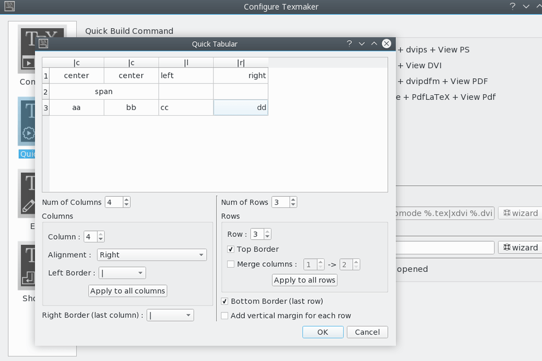Decrease Num of Columns with down arrow

coord(126,205)
